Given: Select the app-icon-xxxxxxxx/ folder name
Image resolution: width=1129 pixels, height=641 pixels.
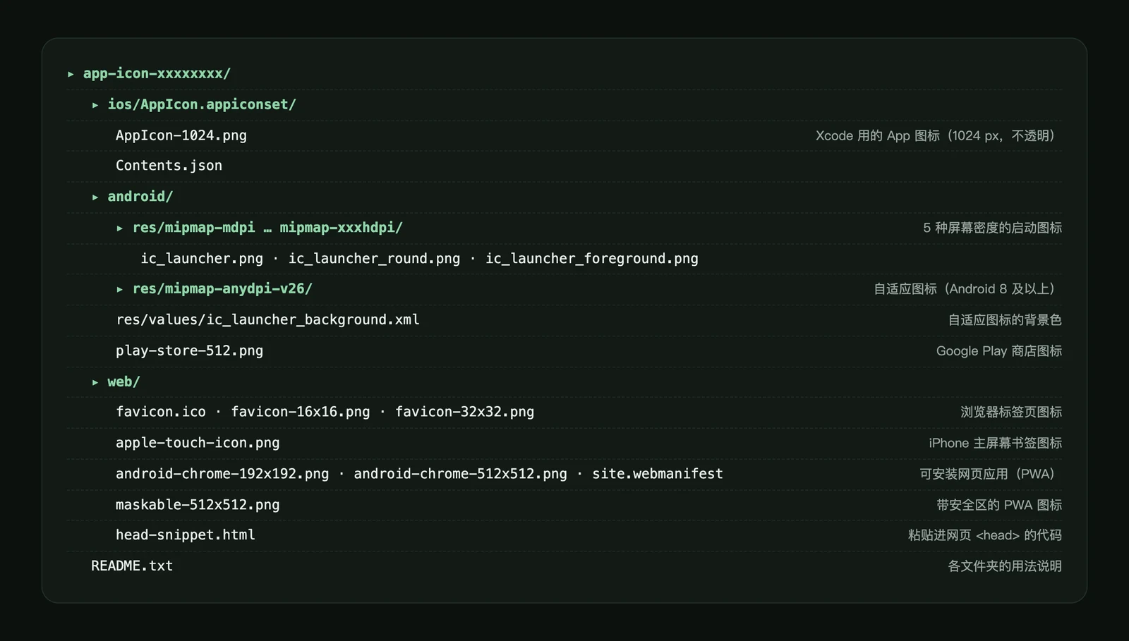Looking at the screenshot, I should click(157, 73).
